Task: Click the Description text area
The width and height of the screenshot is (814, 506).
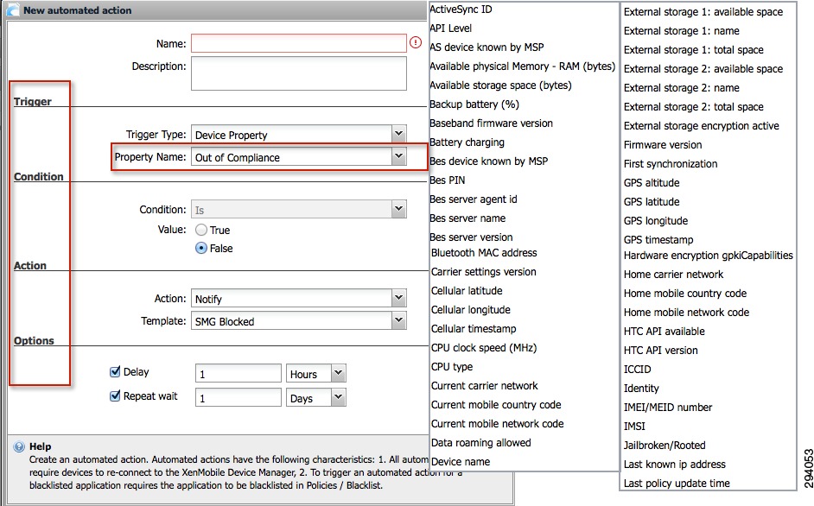Action: coord(298,73)
